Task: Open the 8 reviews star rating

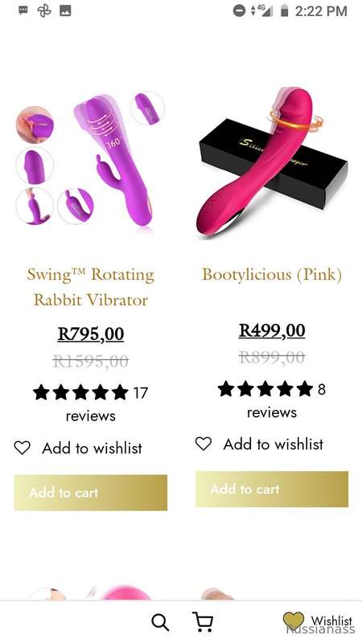Action: coord(272,399)
